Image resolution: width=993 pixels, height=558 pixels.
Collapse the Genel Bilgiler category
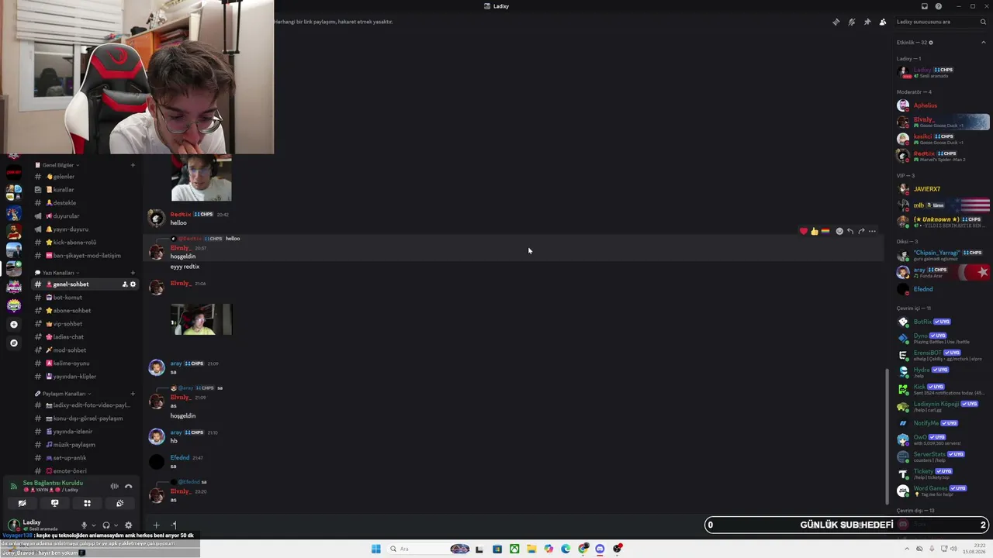[x=57, y=165]
